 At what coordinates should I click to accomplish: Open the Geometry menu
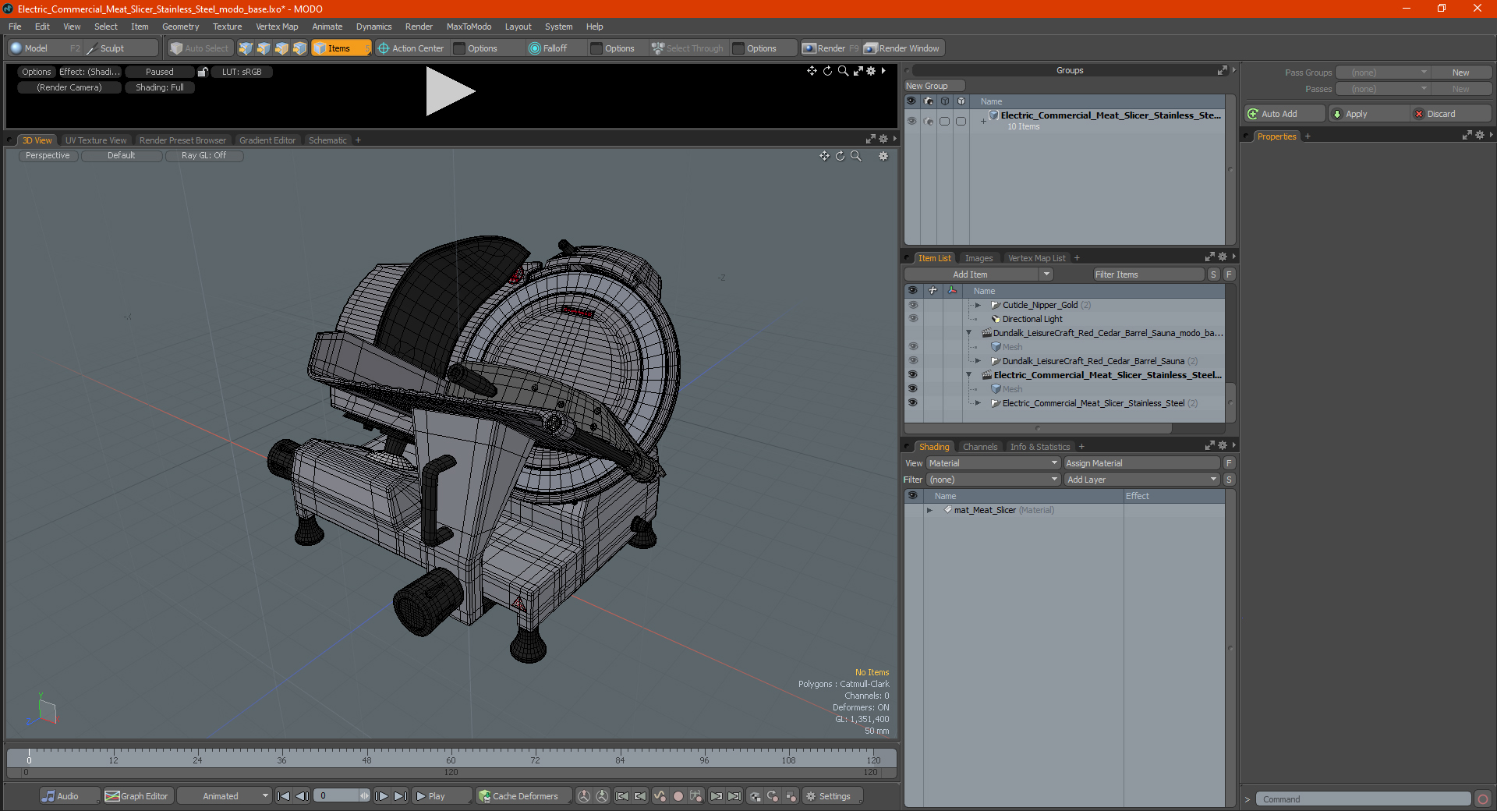click(180, 27)
